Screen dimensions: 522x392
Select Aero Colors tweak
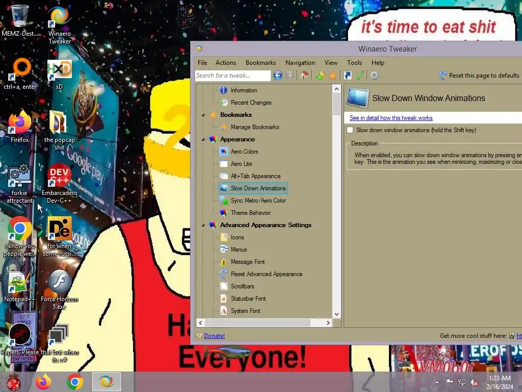click(244, 152)
